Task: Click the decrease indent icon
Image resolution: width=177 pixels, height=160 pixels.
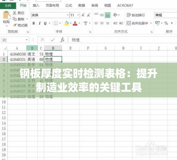Action: (x=115, y=23)
